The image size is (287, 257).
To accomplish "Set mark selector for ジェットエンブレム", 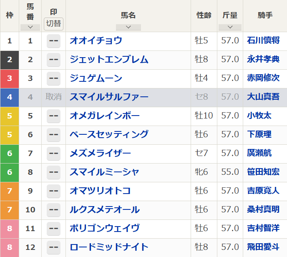I will click(53, 60).
